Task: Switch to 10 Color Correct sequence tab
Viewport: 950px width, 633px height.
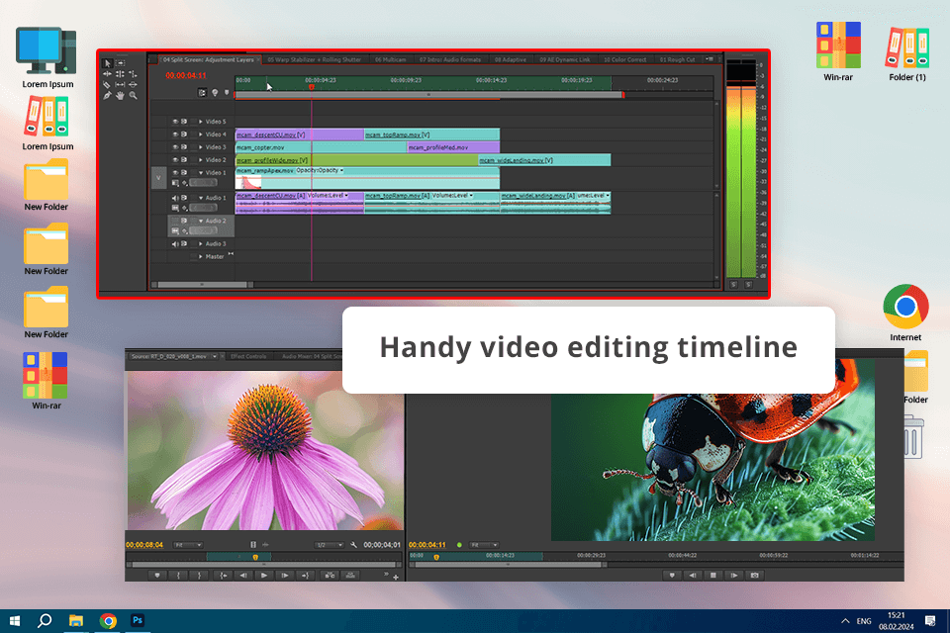Action: tap(624, 60)
